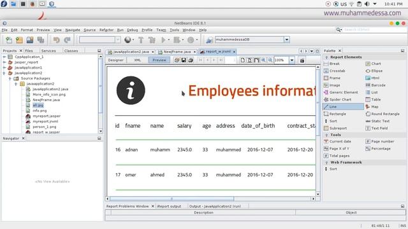Click the New Project toolbar icon

point(19,39)
